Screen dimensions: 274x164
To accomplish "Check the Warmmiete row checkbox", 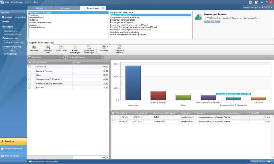I will point(29,67).
